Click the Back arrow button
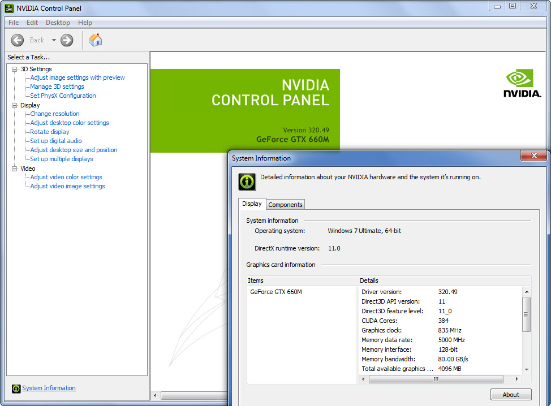This screenshot has height=406, width=551. pos(17,40)
